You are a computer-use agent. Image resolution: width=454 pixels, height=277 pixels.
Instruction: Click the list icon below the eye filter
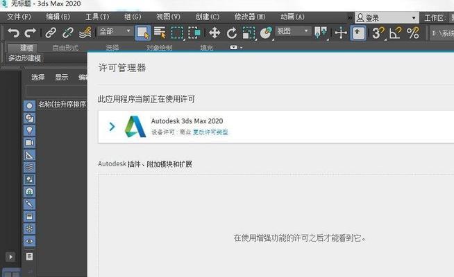(x=29, y=256)
